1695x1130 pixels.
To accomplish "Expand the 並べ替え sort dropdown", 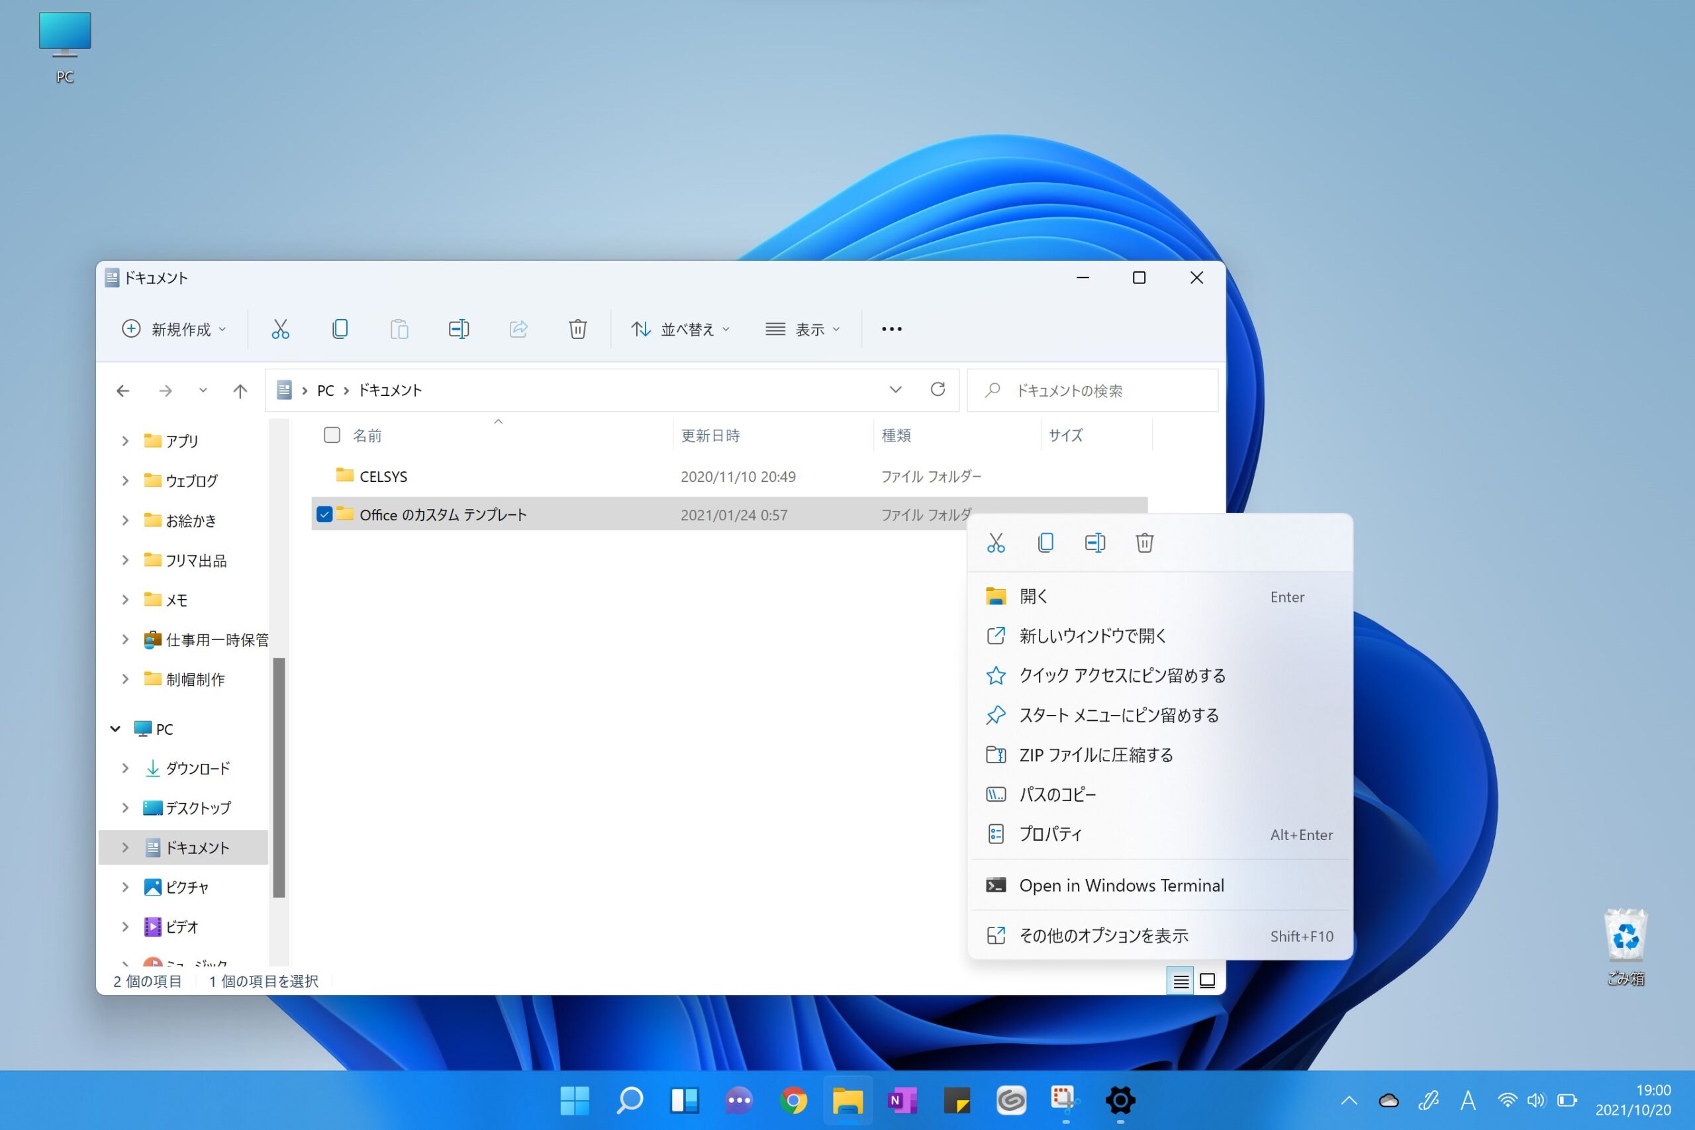I will point(680,330).
